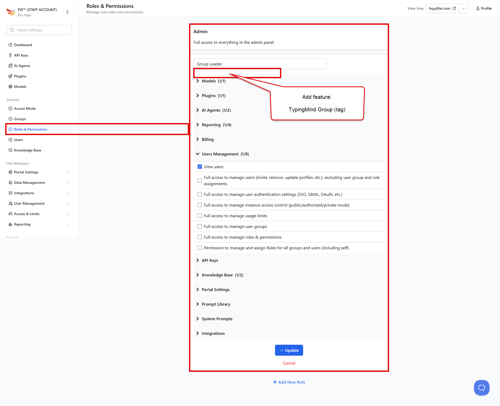Image resolution: width=500 pixels, height=406 pixels.
Task: Expand the Portal Settings permission section
Action: point(289,290)
